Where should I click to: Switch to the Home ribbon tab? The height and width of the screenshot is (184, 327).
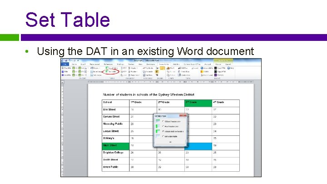[74, 64]
